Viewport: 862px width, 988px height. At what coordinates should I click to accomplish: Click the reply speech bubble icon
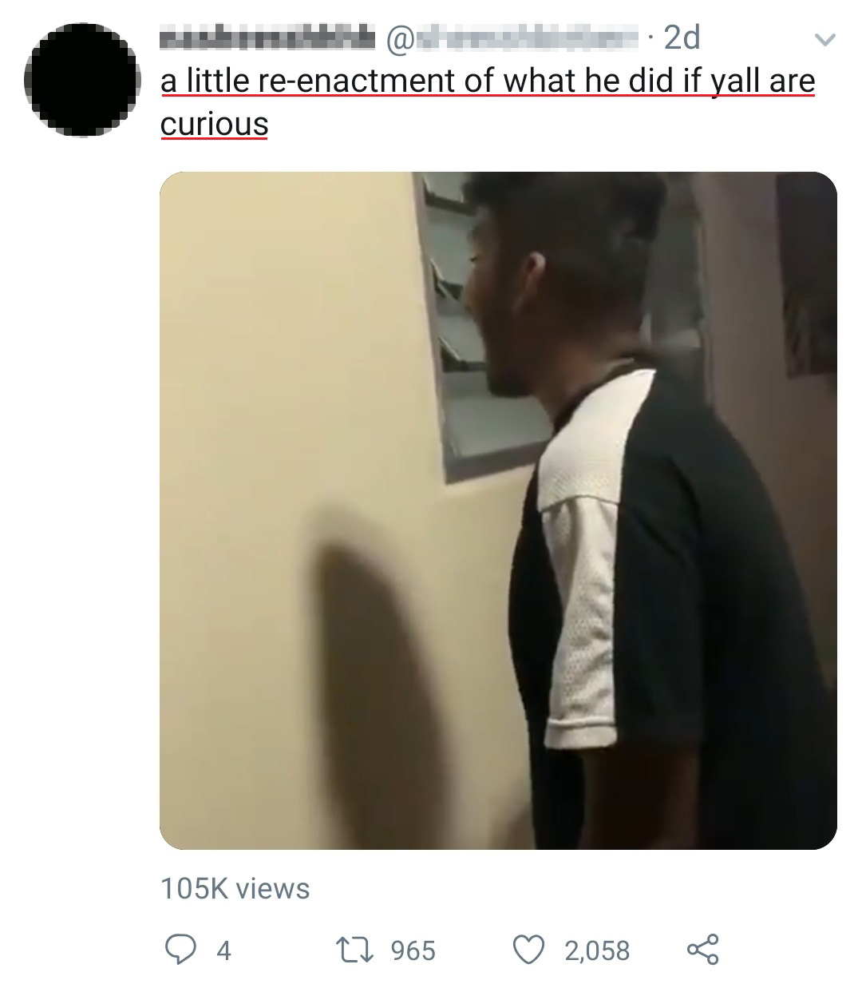(x=180, y=950)
